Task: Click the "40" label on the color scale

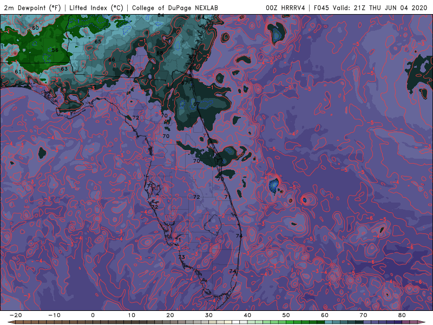Action: click(x=247, y=315)
